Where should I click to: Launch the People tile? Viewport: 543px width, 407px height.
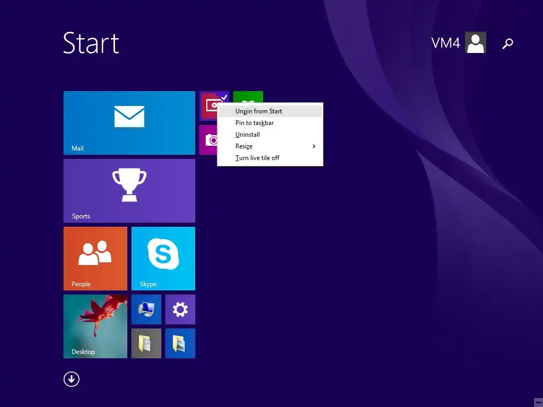(x=95, y=259)
